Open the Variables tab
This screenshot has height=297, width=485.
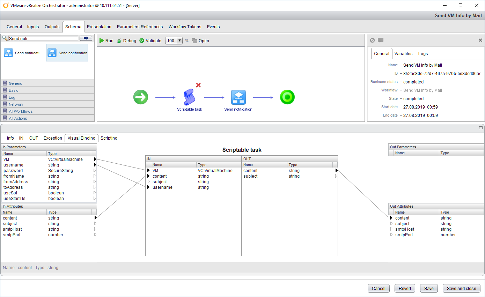coord(403,54)
